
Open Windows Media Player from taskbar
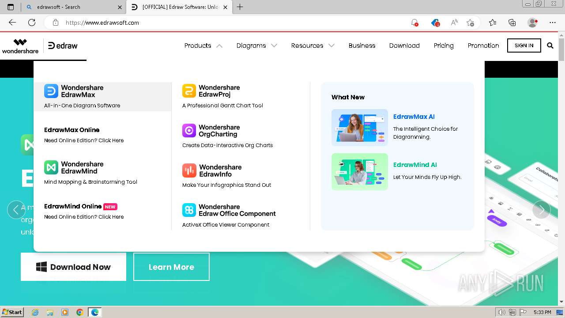coord(65,312)
